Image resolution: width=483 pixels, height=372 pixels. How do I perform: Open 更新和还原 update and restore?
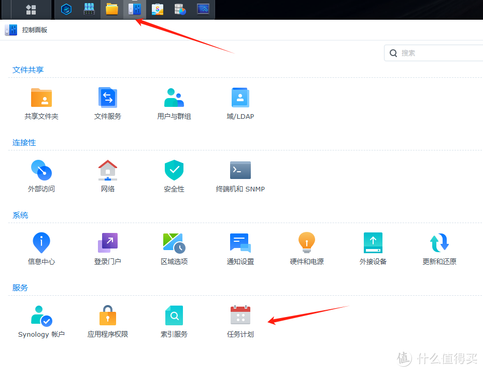(439, 247)
